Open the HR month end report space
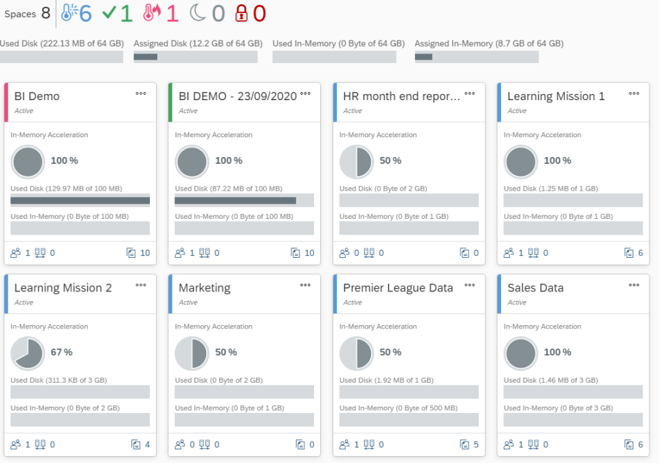The image size is (659, 463). [x=401, y=97]
